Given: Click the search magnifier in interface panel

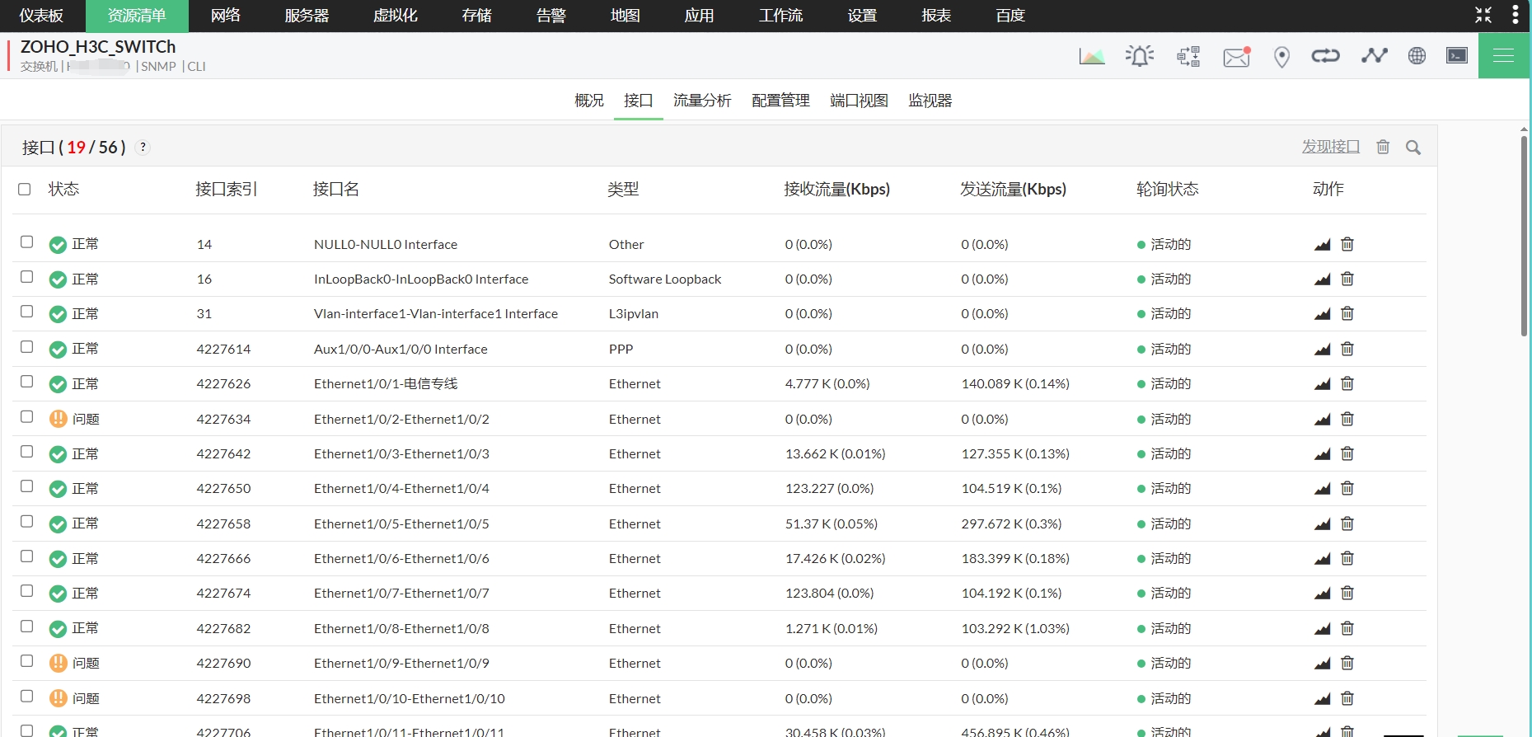Looking at the screenshot, I should (x=1413, y=148).
